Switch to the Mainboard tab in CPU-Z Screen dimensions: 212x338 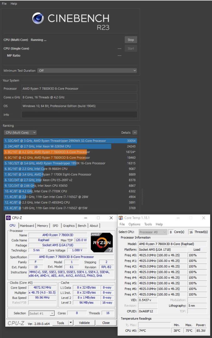click(27, 226)
